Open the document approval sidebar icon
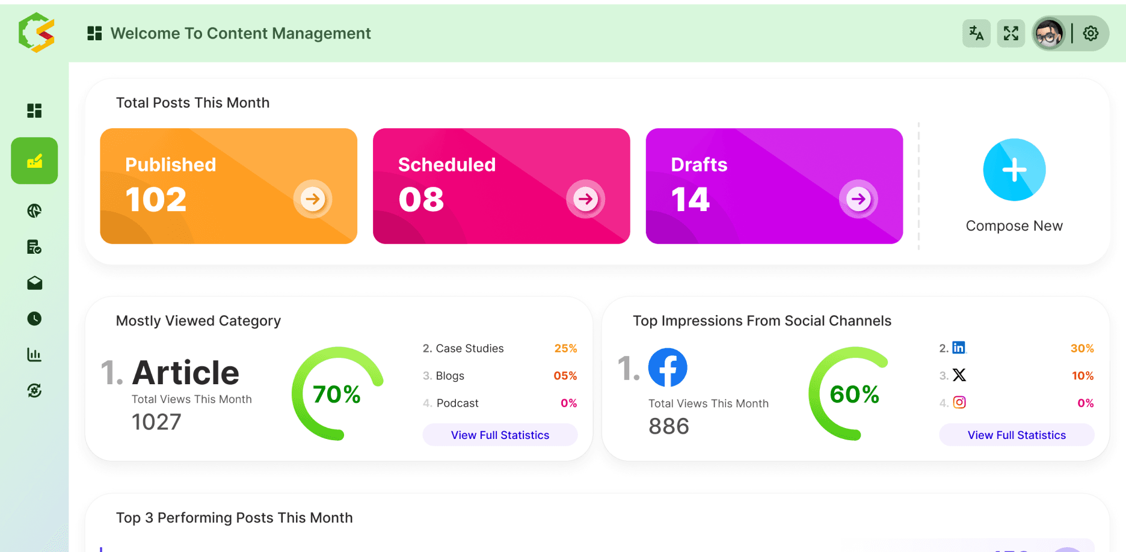This screenshot has width=1126, height=552. point(34,247)
